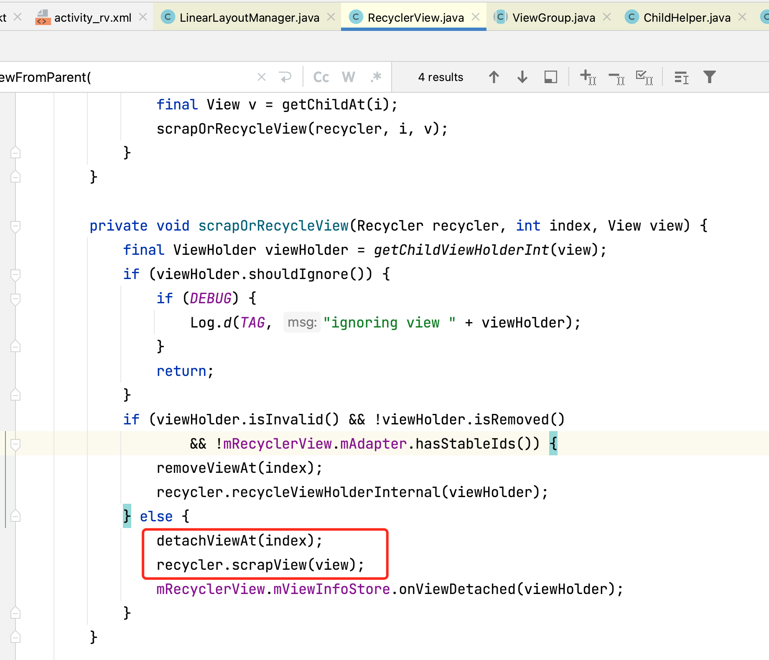Go to previous search occurrence arrow
This screenshot has height=660, width=769.
494,77
